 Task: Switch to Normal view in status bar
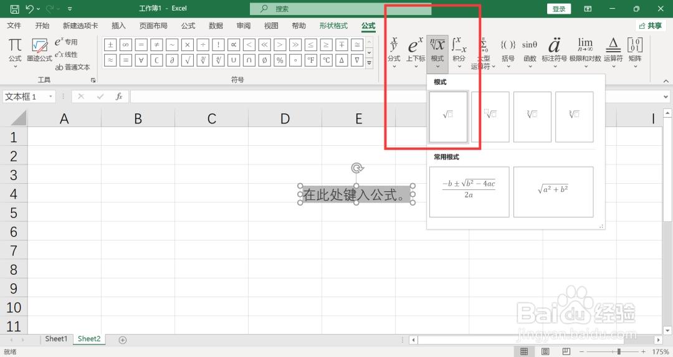(x=524, y=351)
